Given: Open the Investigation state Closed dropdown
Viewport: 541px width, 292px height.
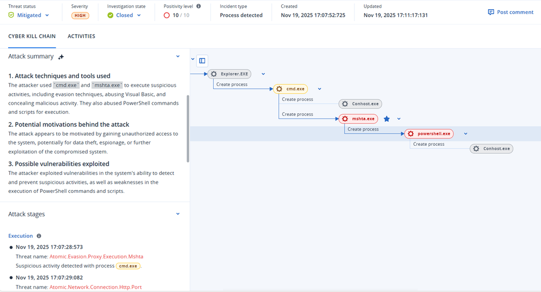Looking at the screenshot, I should tap(124, 15).
